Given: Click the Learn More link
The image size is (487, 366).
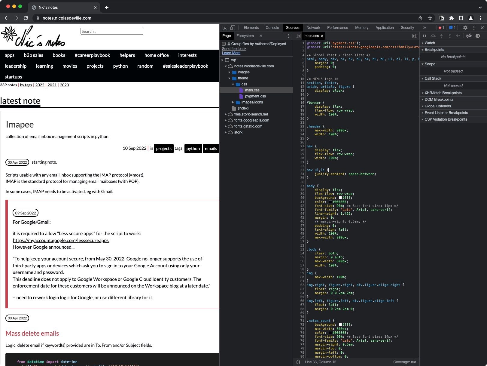Looking at the screenshot, I should [x=231, y=53].
